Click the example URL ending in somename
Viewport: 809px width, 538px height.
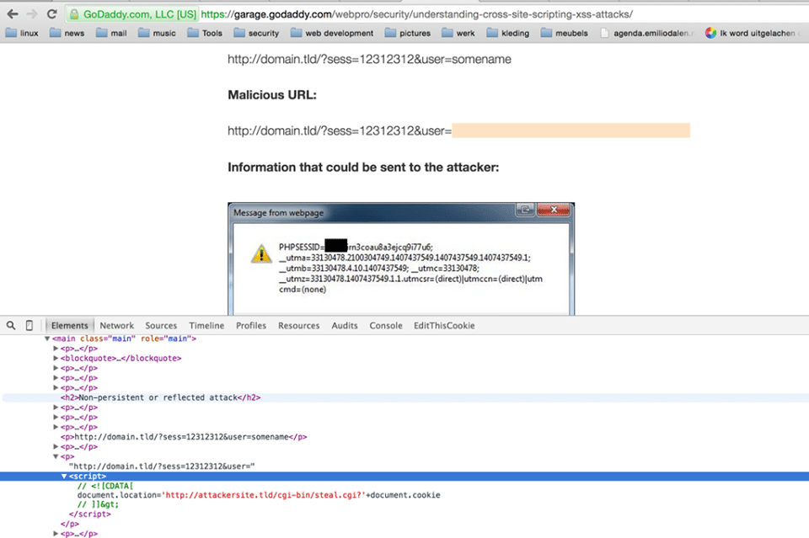[369, 59]
